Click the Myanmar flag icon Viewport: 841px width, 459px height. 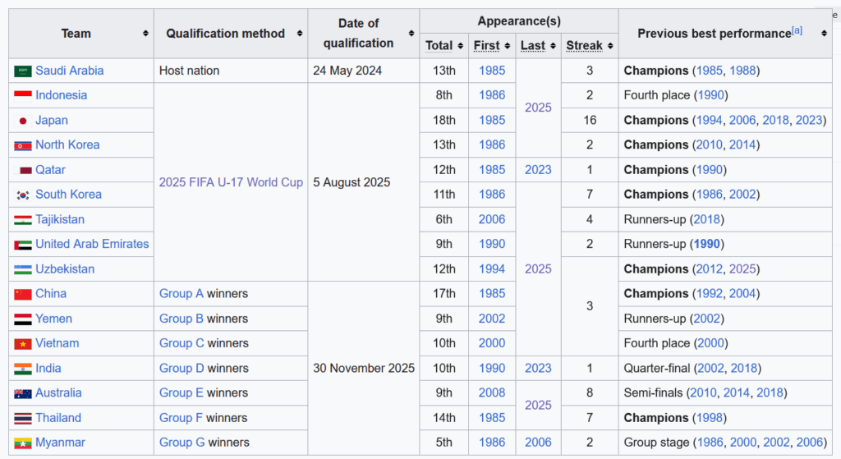[x=22, y=443]
